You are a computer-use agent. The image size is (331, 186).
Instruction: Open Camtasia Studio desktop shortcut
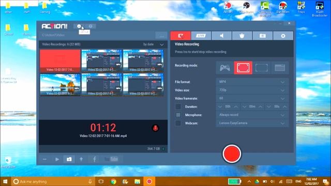coord(265,9)
